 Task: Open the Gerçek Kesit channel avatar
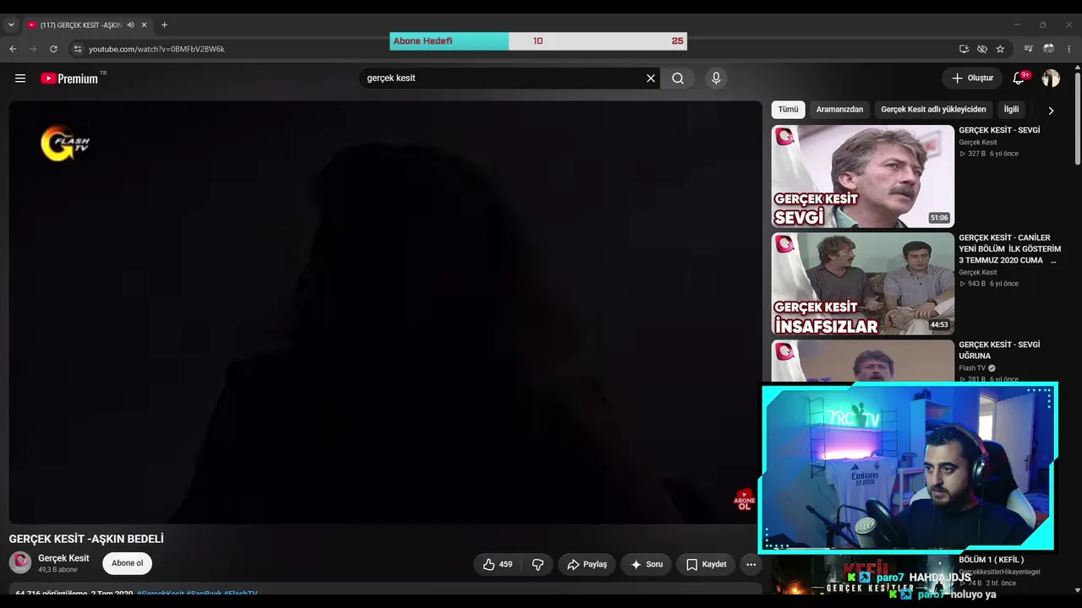click(20, 562)
